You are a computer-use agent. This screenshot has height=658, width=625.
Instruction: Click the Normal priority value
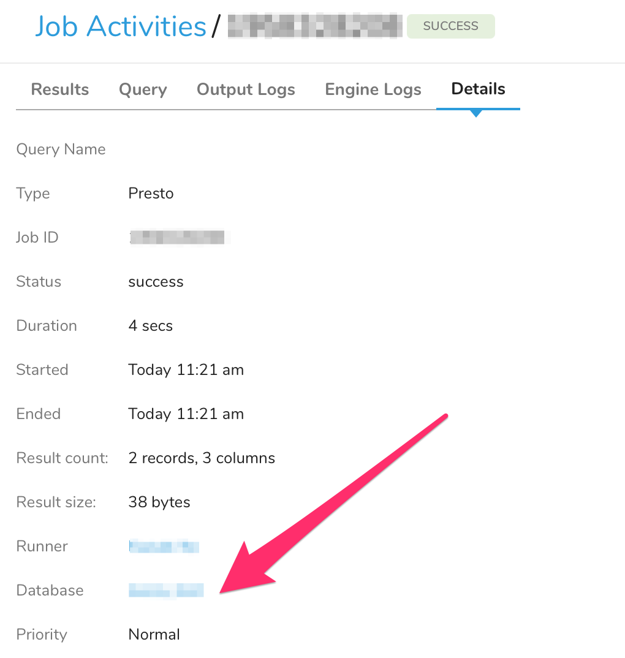coord(154,634)
